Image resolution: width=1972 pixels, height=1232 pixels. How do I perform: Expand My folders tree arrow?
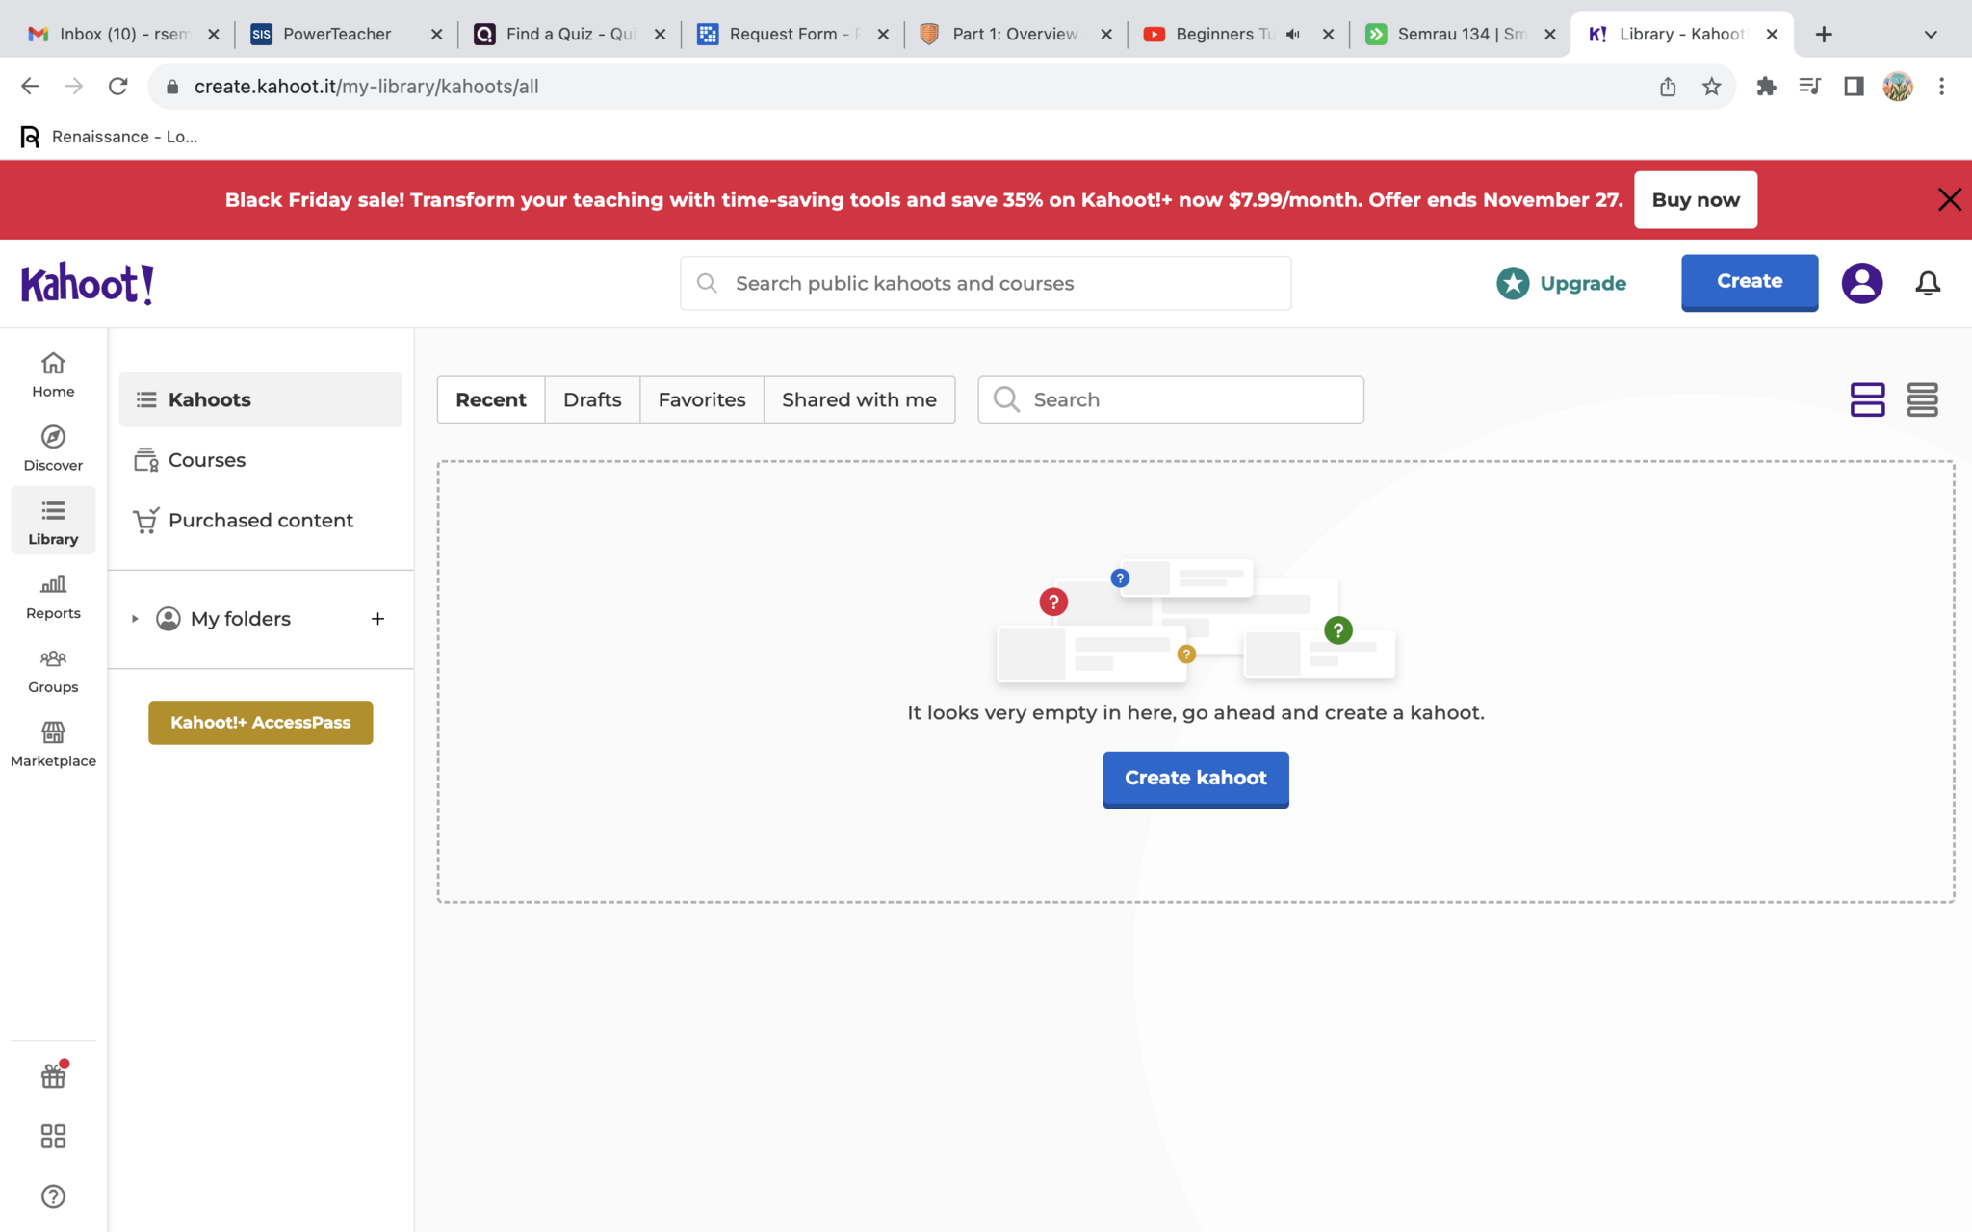tap(136, 619)
